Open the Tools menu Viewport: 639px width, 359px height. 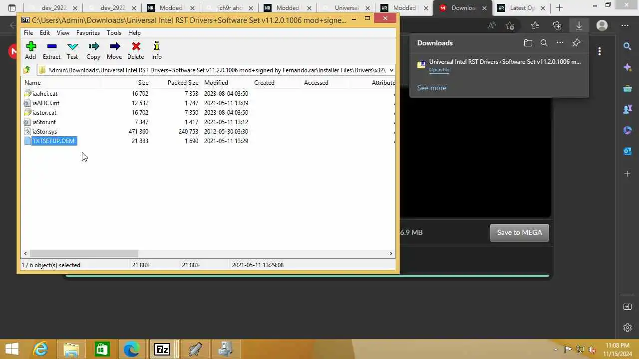point(114,33)
